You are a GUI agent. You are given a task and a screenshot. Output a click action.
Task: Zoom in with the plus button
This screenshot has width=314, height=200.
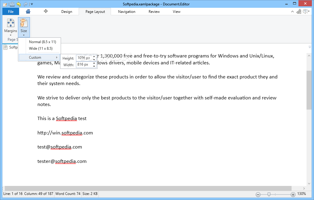293,194
